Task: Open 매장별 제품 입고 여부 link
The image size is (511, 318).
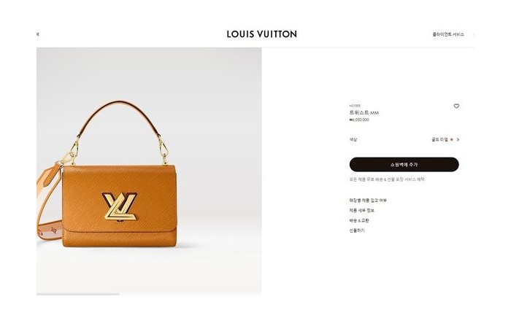Action: click(368, 201)
